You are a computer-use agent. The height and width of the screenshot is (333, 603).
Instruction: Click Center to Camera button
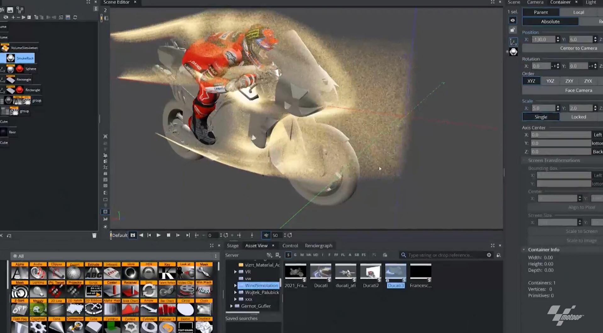(x=578, y=48)
